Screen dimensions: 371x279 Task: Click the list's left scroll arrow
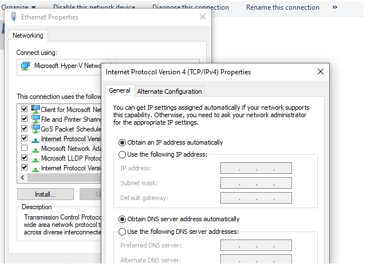(22, 177)
